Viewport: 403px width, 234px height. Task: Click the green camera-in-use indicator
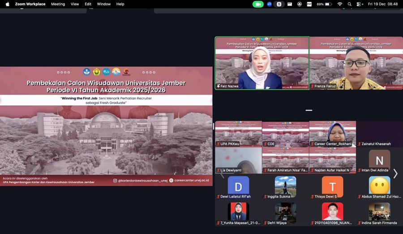(258, 4)
